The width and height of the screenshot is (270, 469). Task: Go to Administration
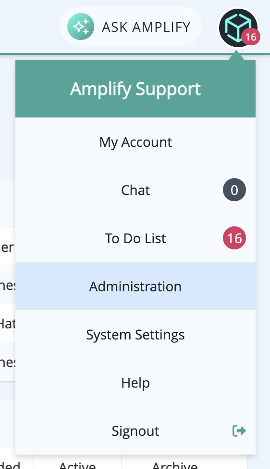point(135,286)
